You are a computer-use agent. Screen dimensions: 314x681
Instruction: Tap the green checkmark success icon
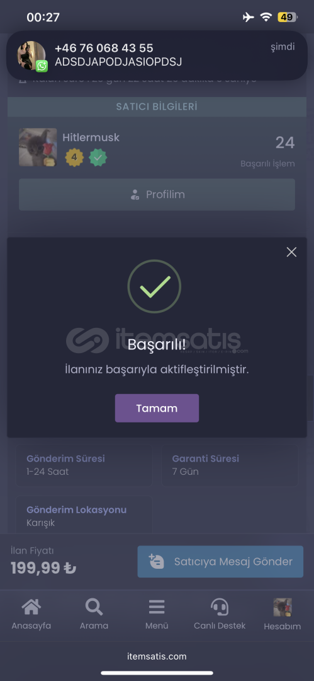click(x=154, y=286)
